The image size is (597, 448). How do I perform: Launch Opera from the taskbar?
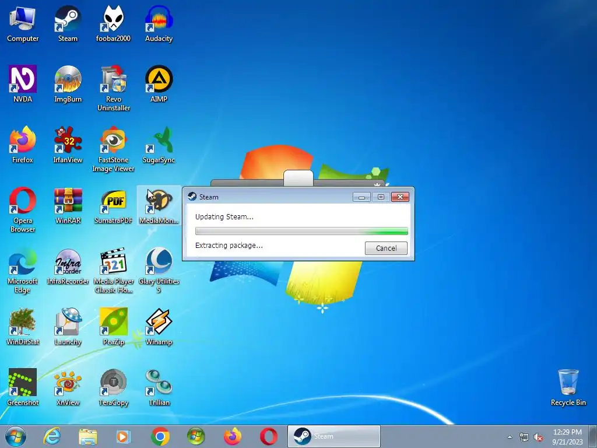click(268, 436)
